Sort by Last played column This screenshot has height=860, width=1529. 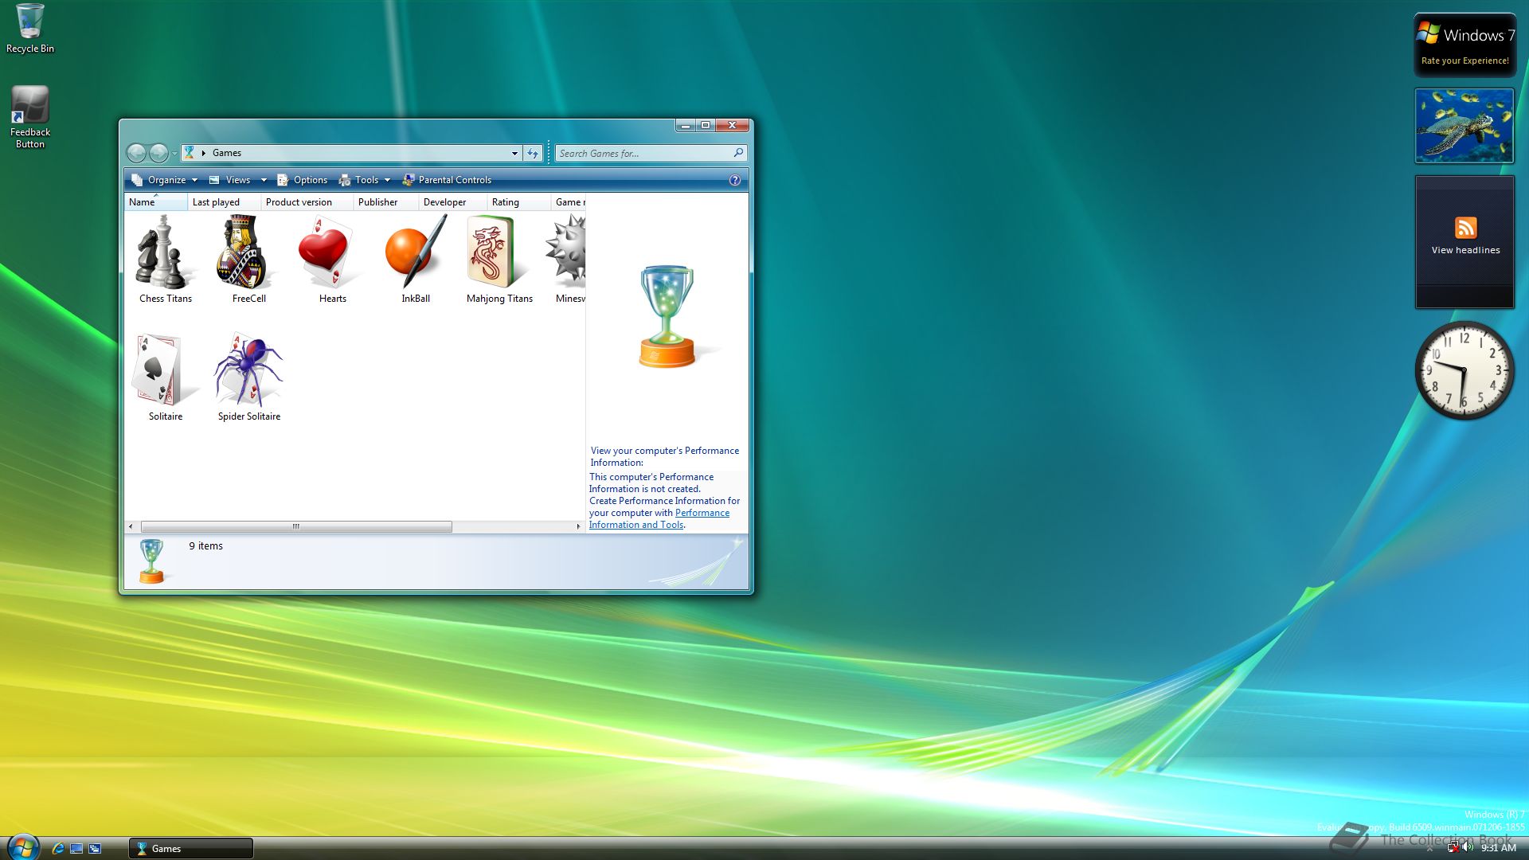[224, 202]
